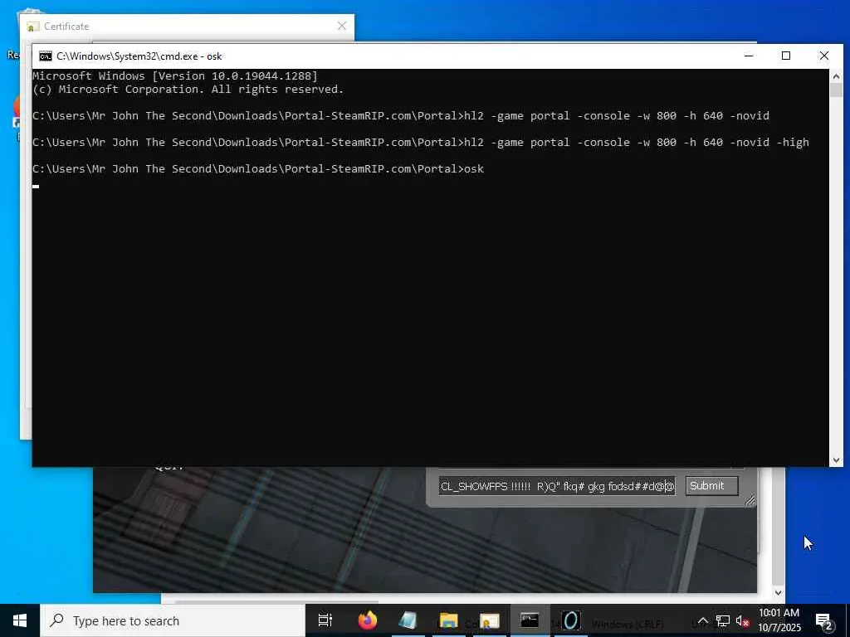This screenshot has height=637, width=850.
Task: Click the Portal console command input field
Action: [557, 486]
